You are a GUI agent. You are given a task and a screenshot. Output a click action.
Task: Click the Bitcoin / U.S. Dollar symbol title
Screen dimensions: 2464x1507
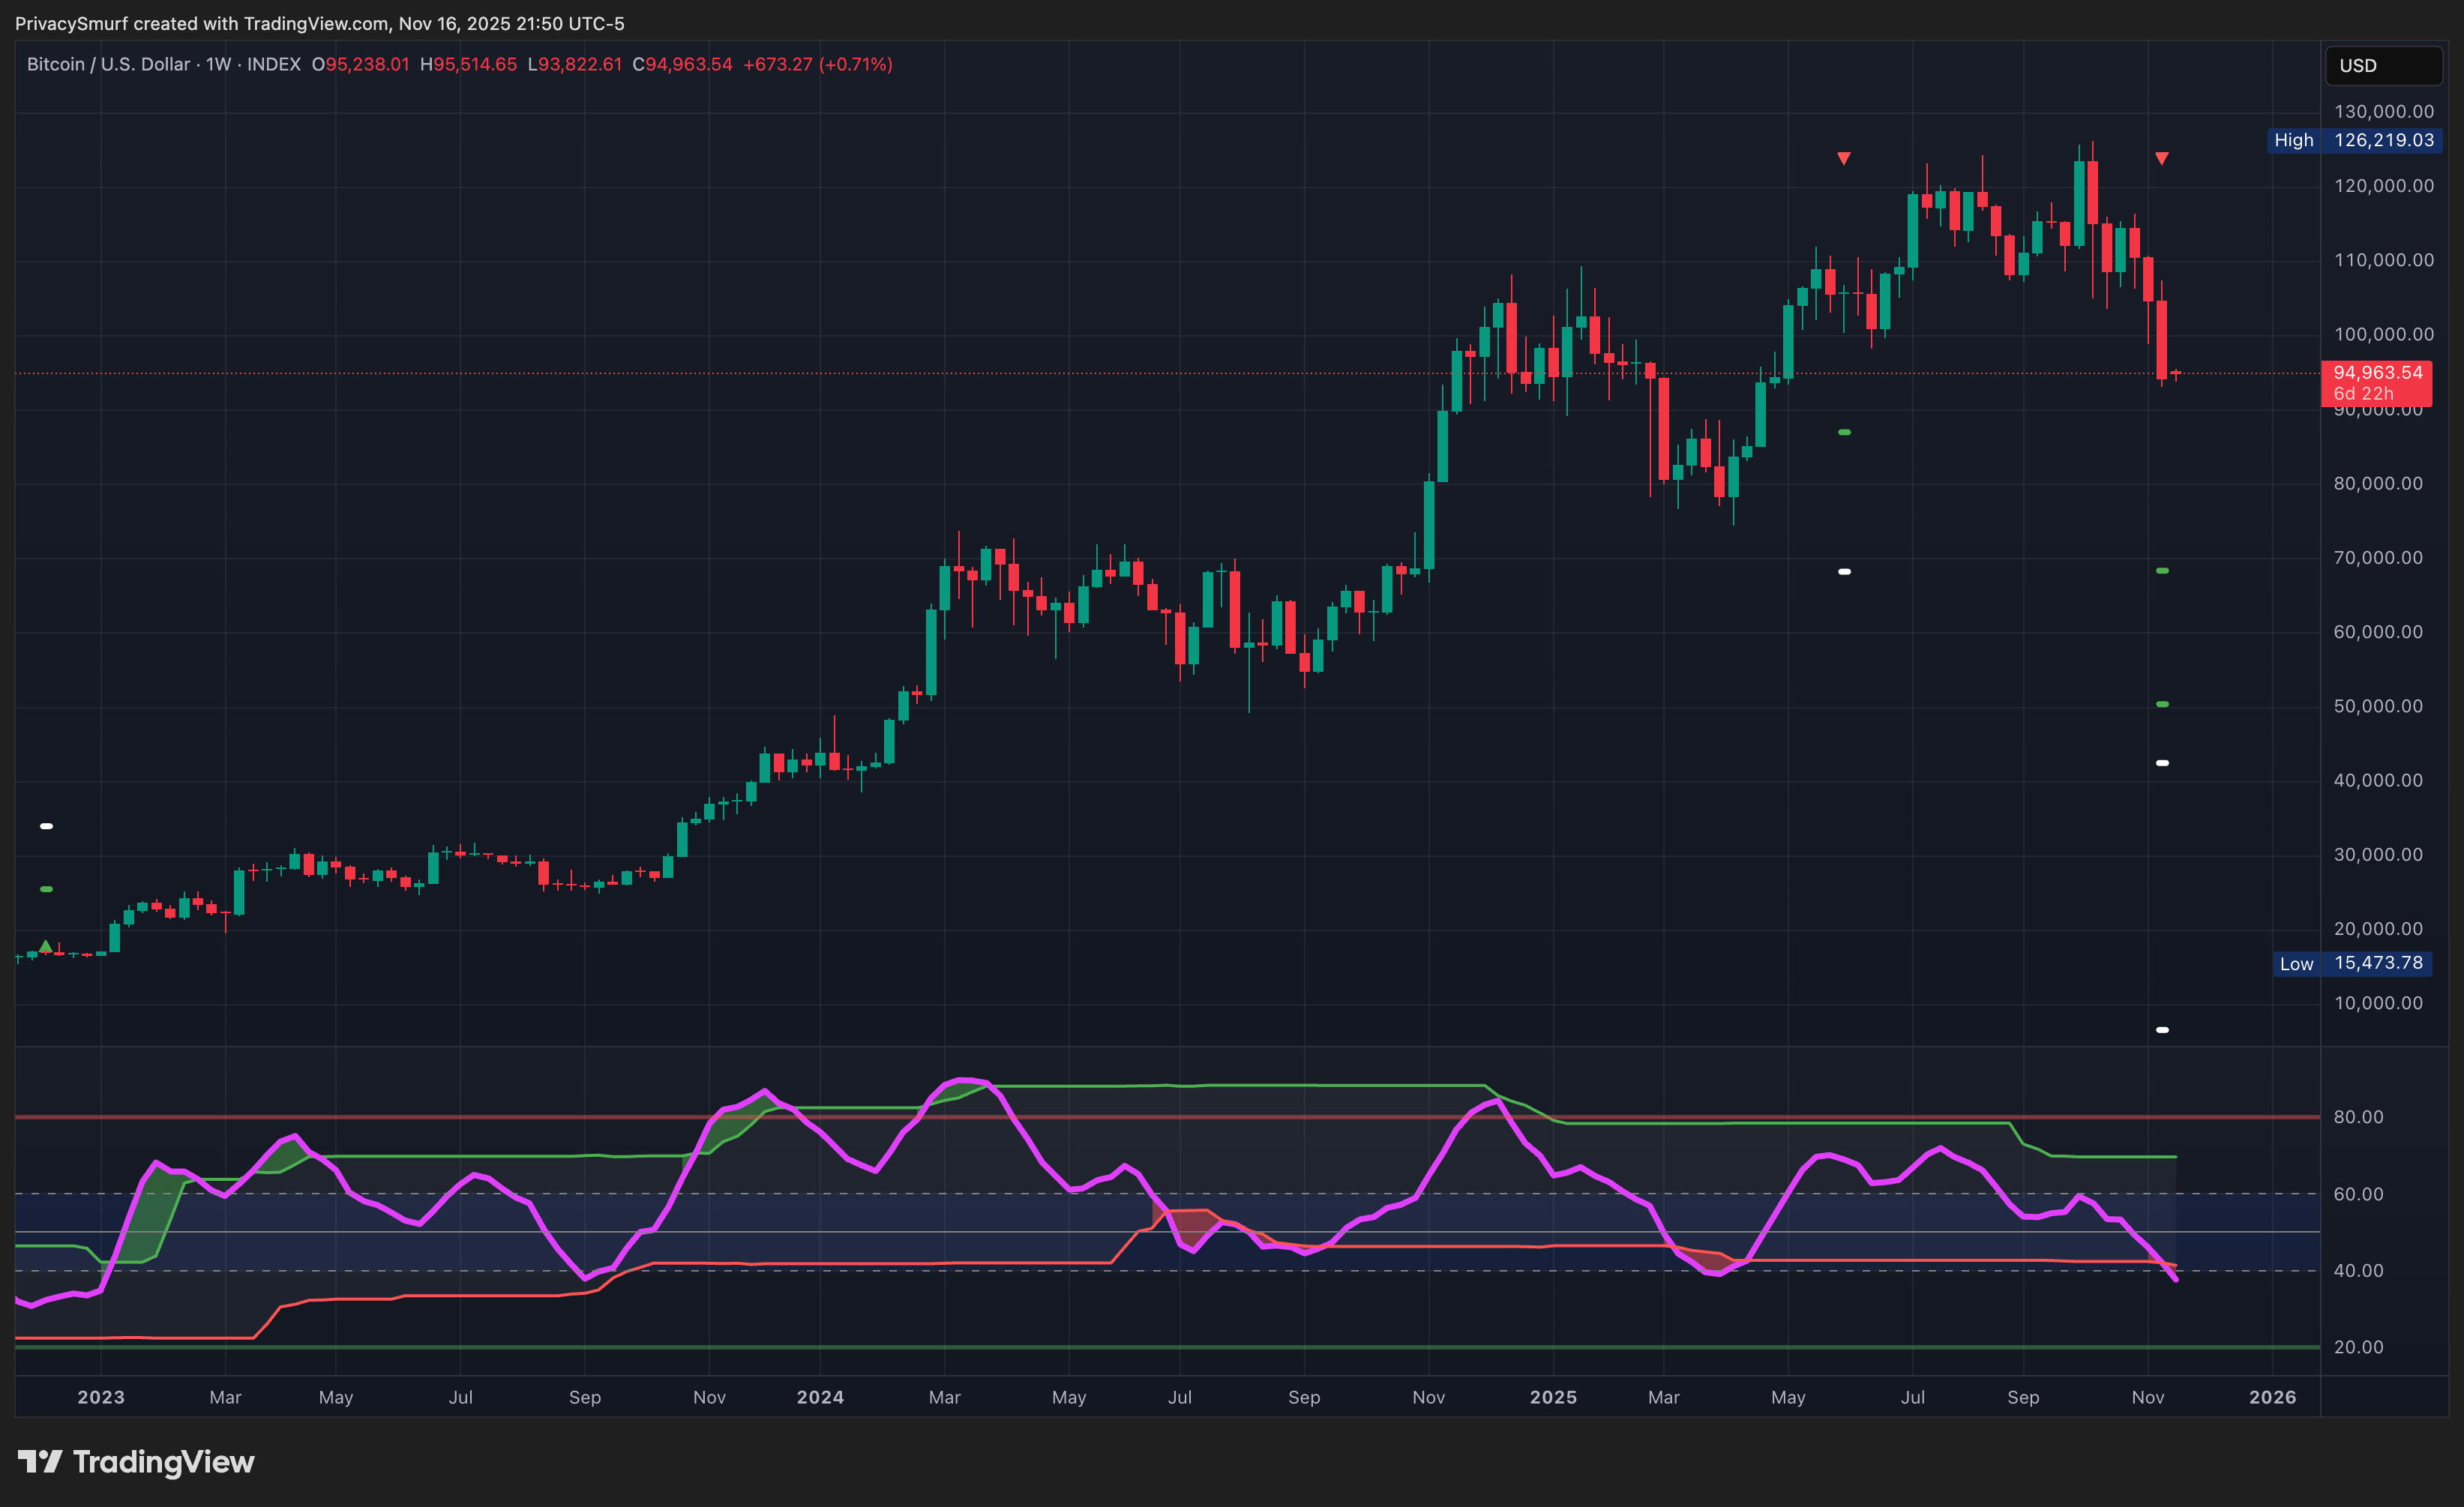(108, 64)
